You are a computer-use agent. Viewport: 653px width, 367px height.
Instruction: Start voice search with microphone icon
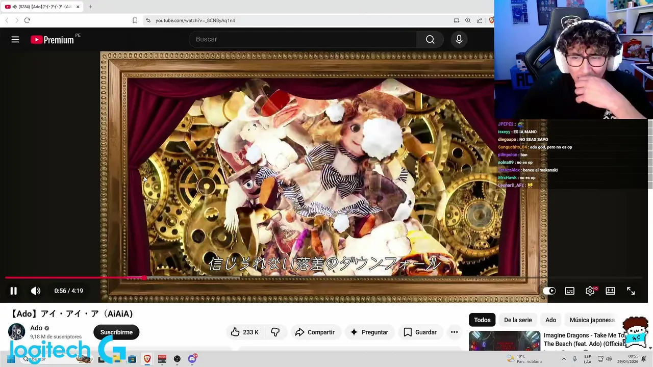coord(459,39)
